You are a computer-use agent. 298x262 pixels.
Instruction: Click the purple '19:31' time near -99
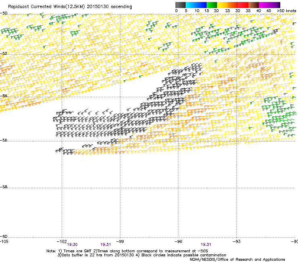106,245
